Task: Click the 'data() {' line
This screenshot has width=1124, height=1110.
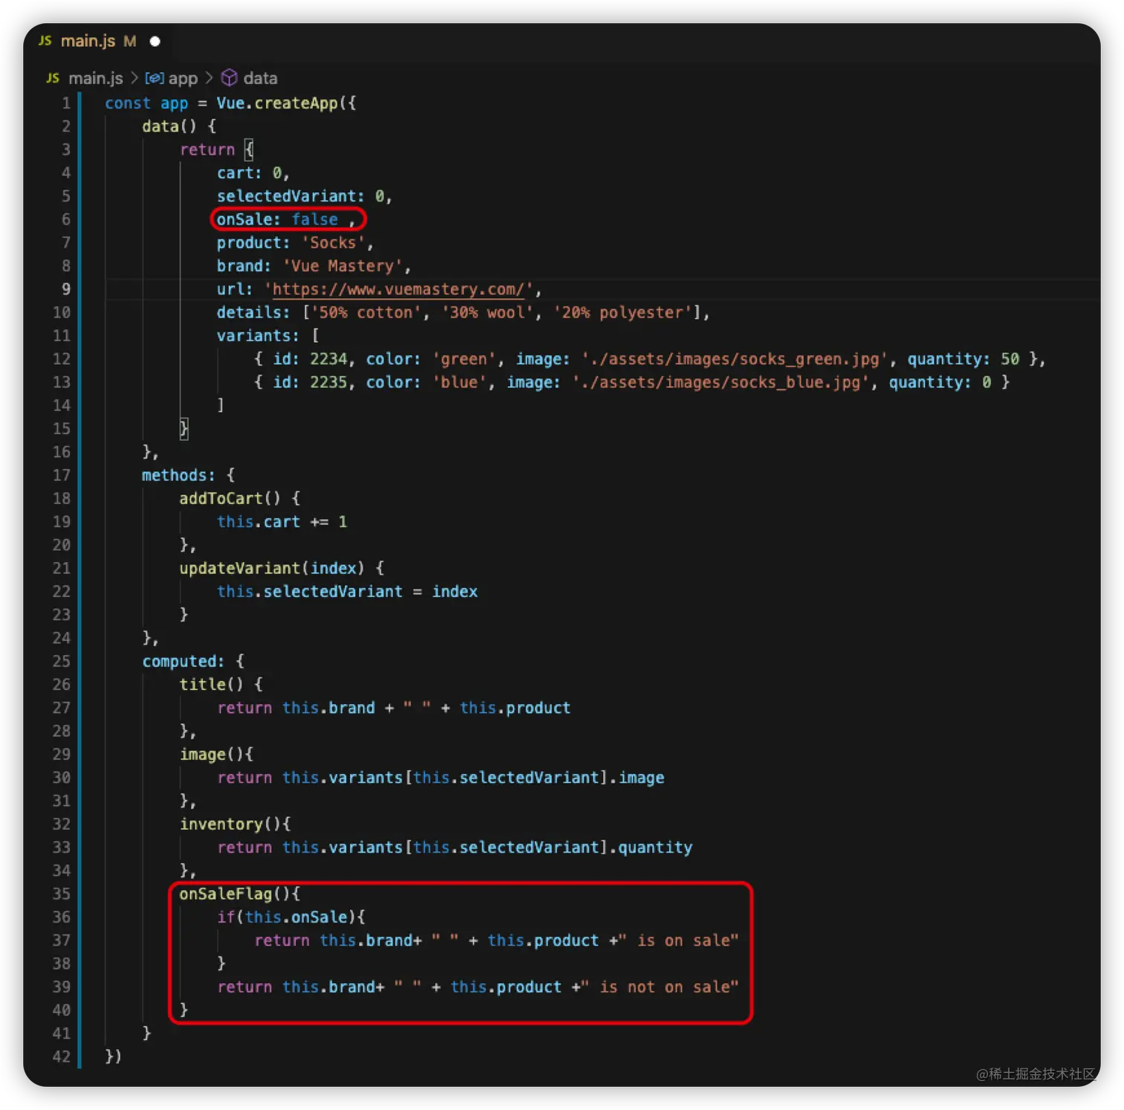Action: click(179, 126)
